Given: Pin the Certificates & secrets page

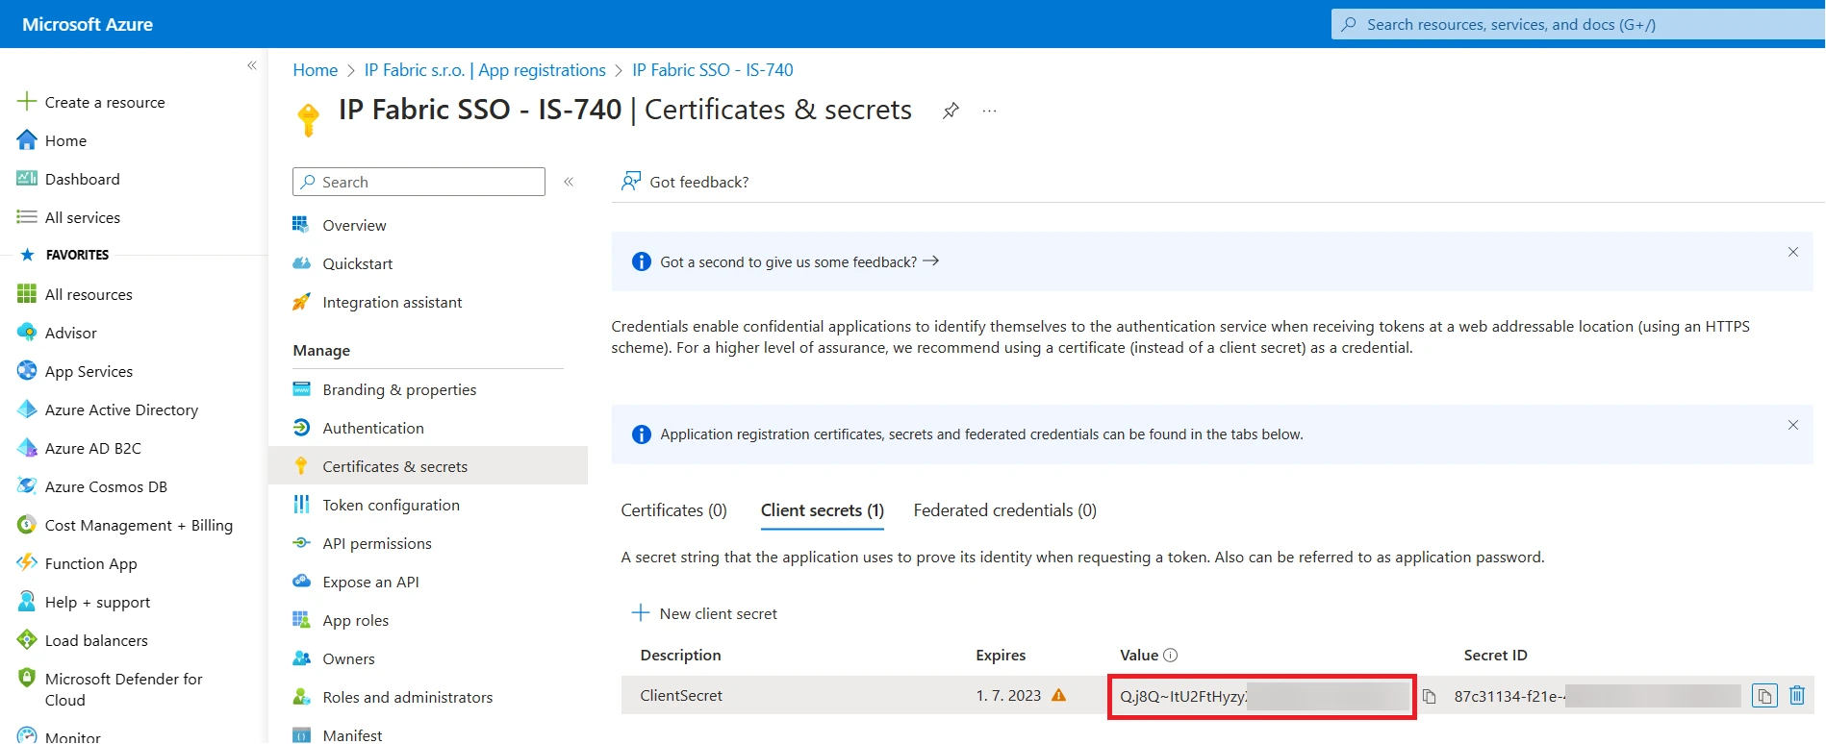Looking at the screenshot, I should pyautogui.click(x=951, y=111).
